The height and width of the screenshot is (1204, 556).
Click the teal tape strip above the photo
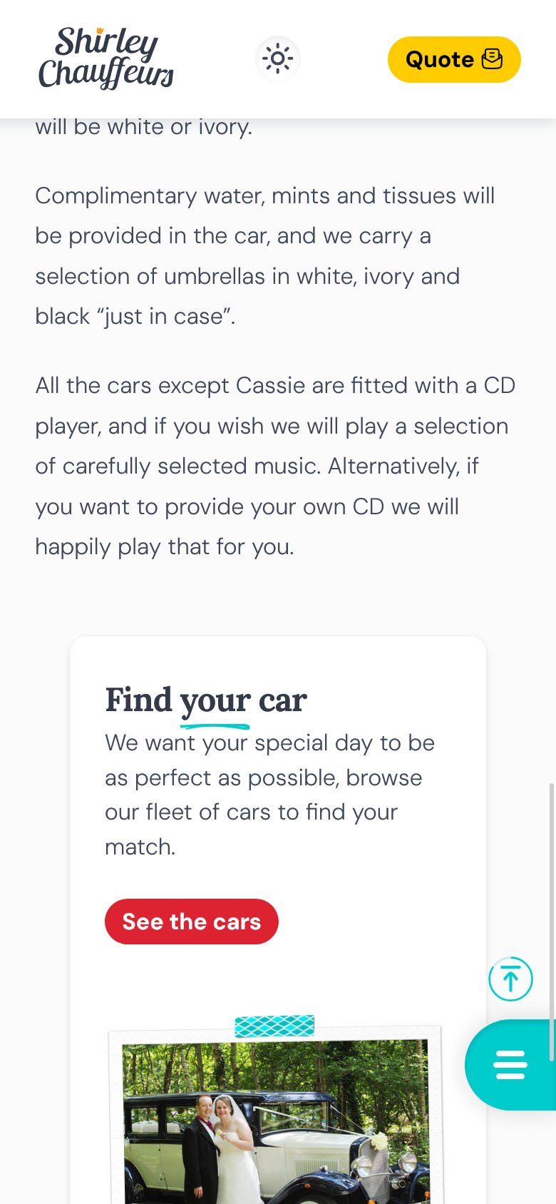tap(274, 1026)
